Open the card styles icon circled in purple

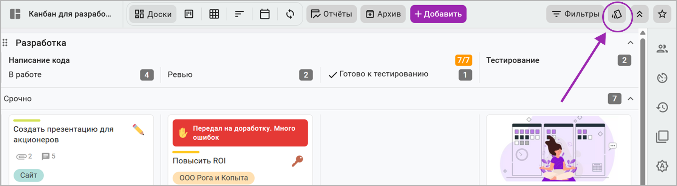point(617,14)
